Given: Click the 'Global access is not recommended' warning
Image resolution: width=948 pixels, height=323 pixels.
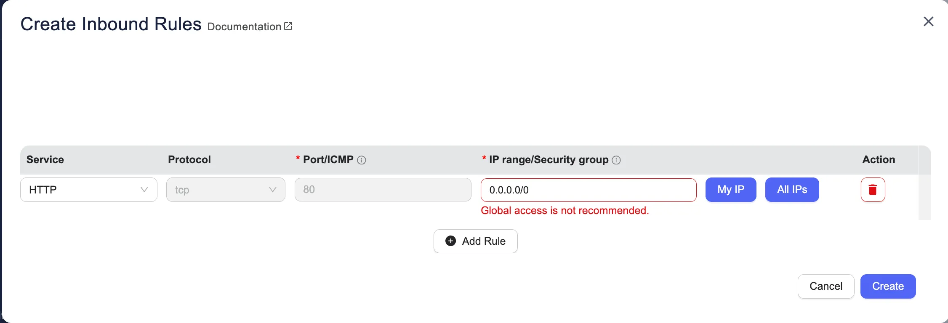Looking at the screenshot, I should [x=565, y=211].
